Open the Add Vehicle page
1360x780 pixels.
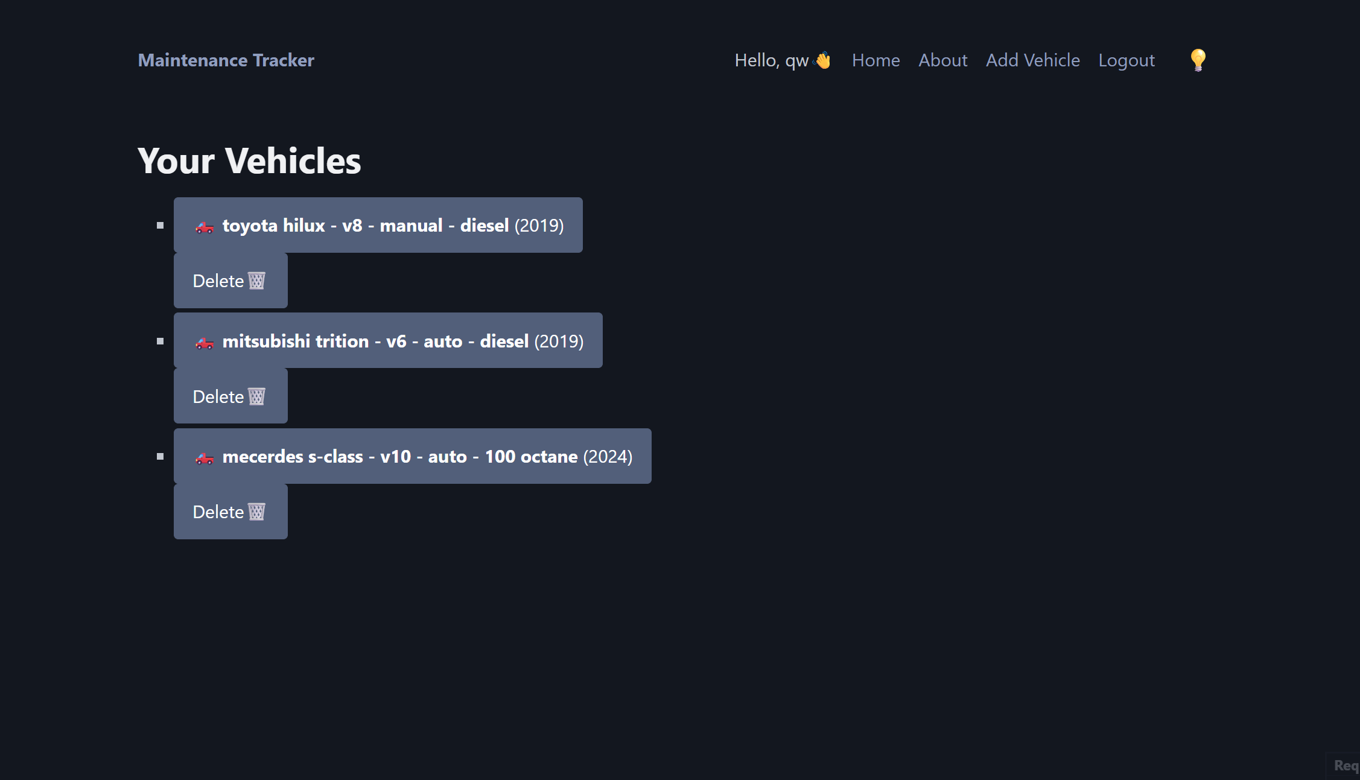point(1032,60)
